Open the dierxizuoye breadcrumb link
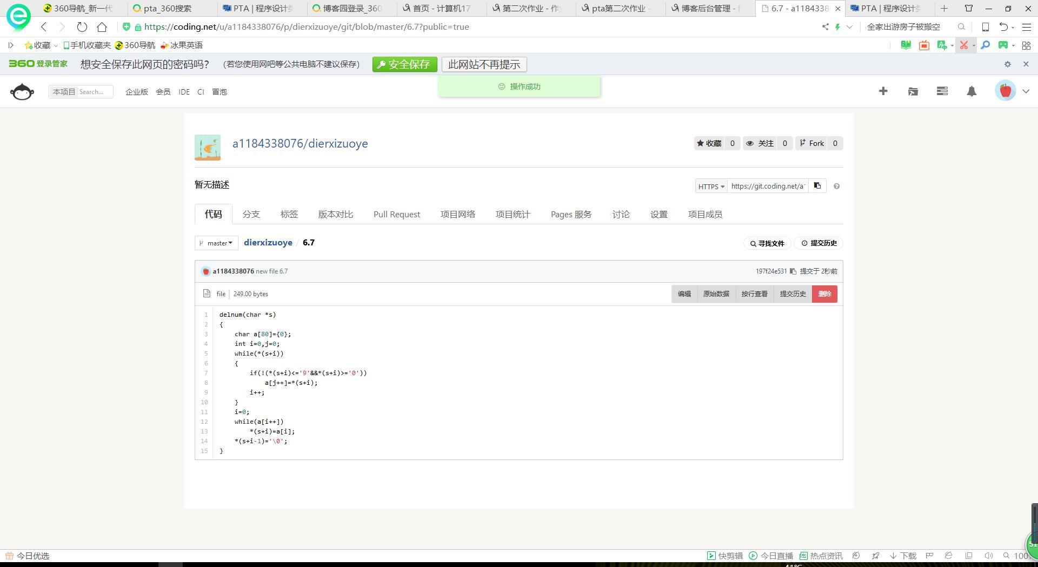The width and height of the screenshot is (1038, 567). coord(268,243)
